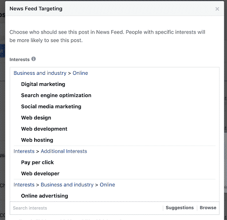
Task: Click the Interests info icon
Action: click(34, 59)
